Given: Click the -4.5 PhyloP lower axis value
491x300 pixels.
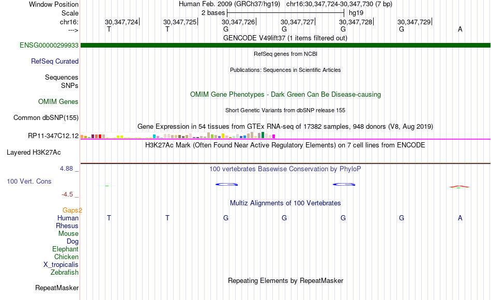Looking at the screenshot, I should pos(67,194).
